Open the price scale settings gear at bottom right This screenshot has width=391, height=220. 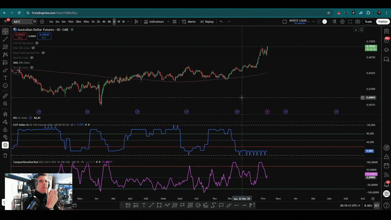click(373, 199)
